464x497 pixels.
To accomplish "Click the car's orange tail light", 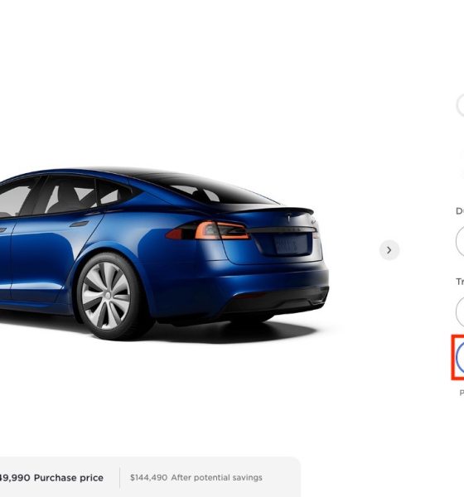I will click(x=221, y=230).
